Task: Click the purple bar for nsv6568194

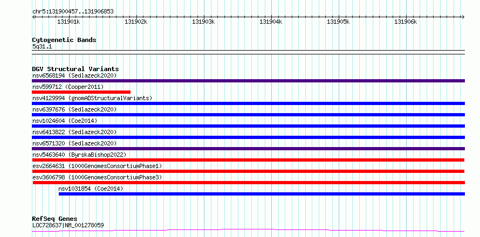Action: point(248,81)
